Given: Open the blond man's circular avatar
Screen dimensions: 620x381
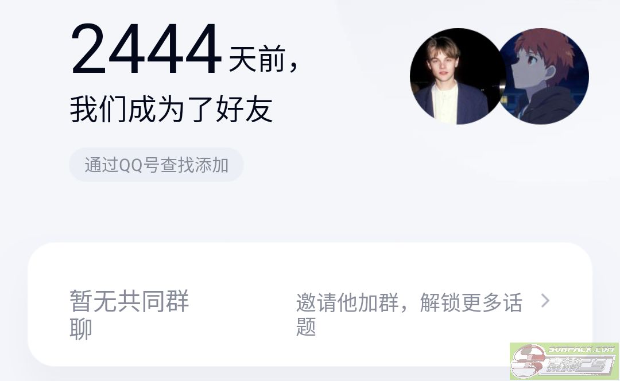Looking at the screenshot, I should (458, 76).
